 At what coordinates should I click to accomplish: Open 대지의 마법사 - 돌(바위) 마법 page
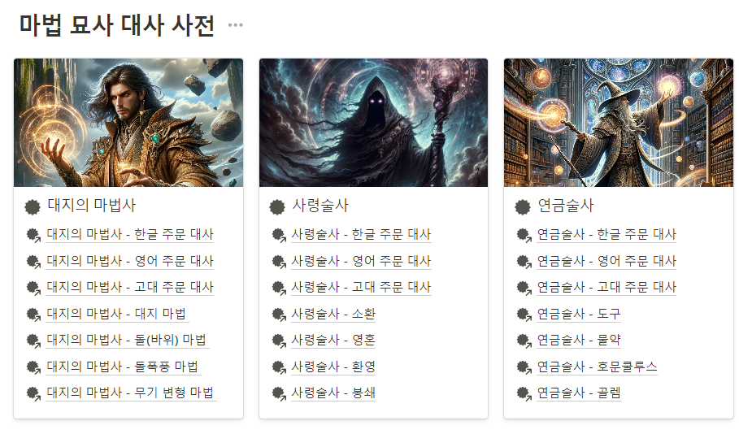pos(126,340)
